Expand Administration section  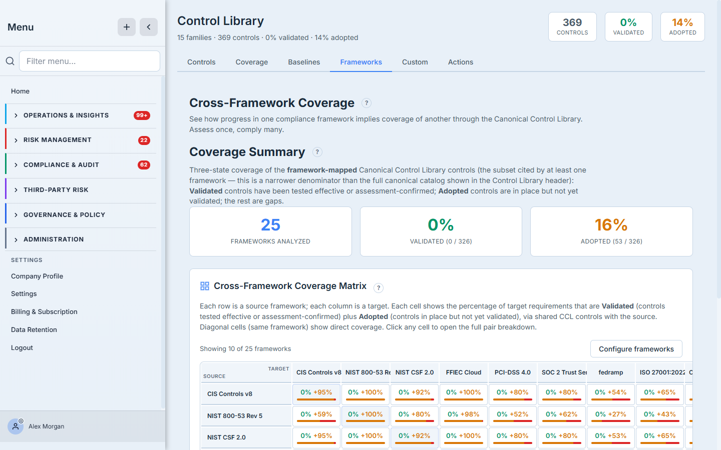coord(81,239)
